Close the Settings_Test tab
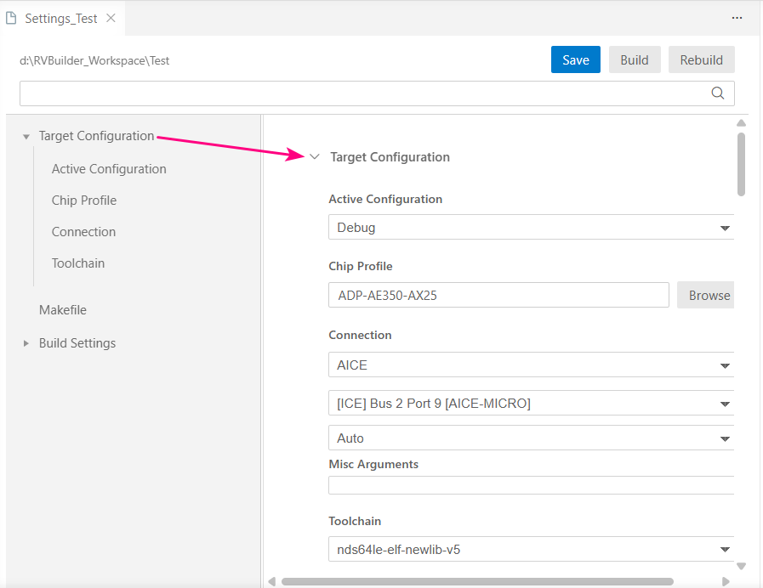The image size is (763, 588). click(x=111, y=18)
